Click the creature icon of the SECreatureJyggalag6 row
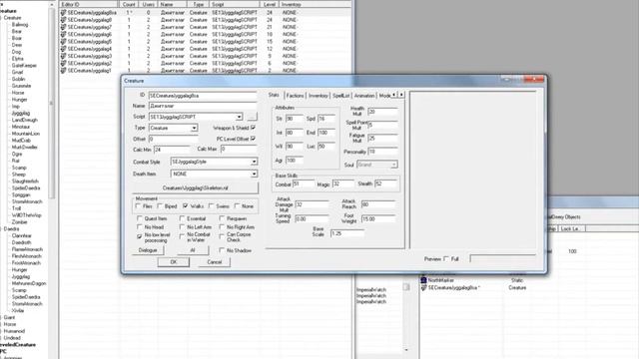This screenshot has height=359, width=639. (63, 34)
